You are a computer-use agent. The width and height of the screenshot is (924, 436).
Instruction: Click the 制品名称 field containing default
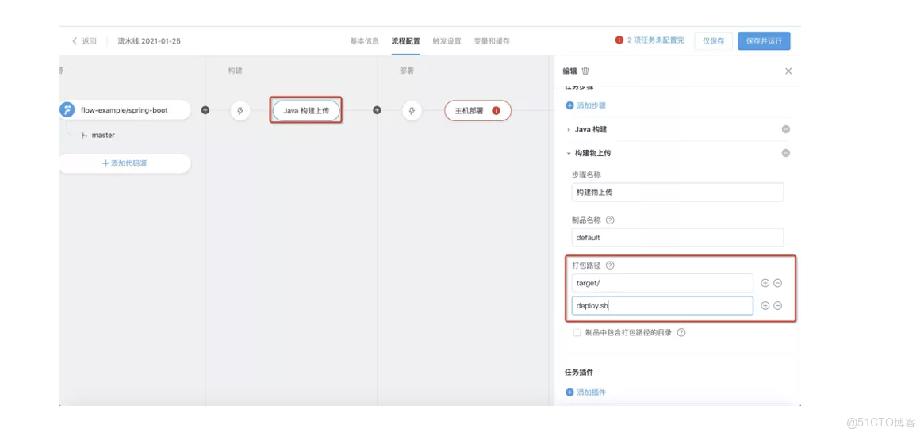click(x=677, y=238)
